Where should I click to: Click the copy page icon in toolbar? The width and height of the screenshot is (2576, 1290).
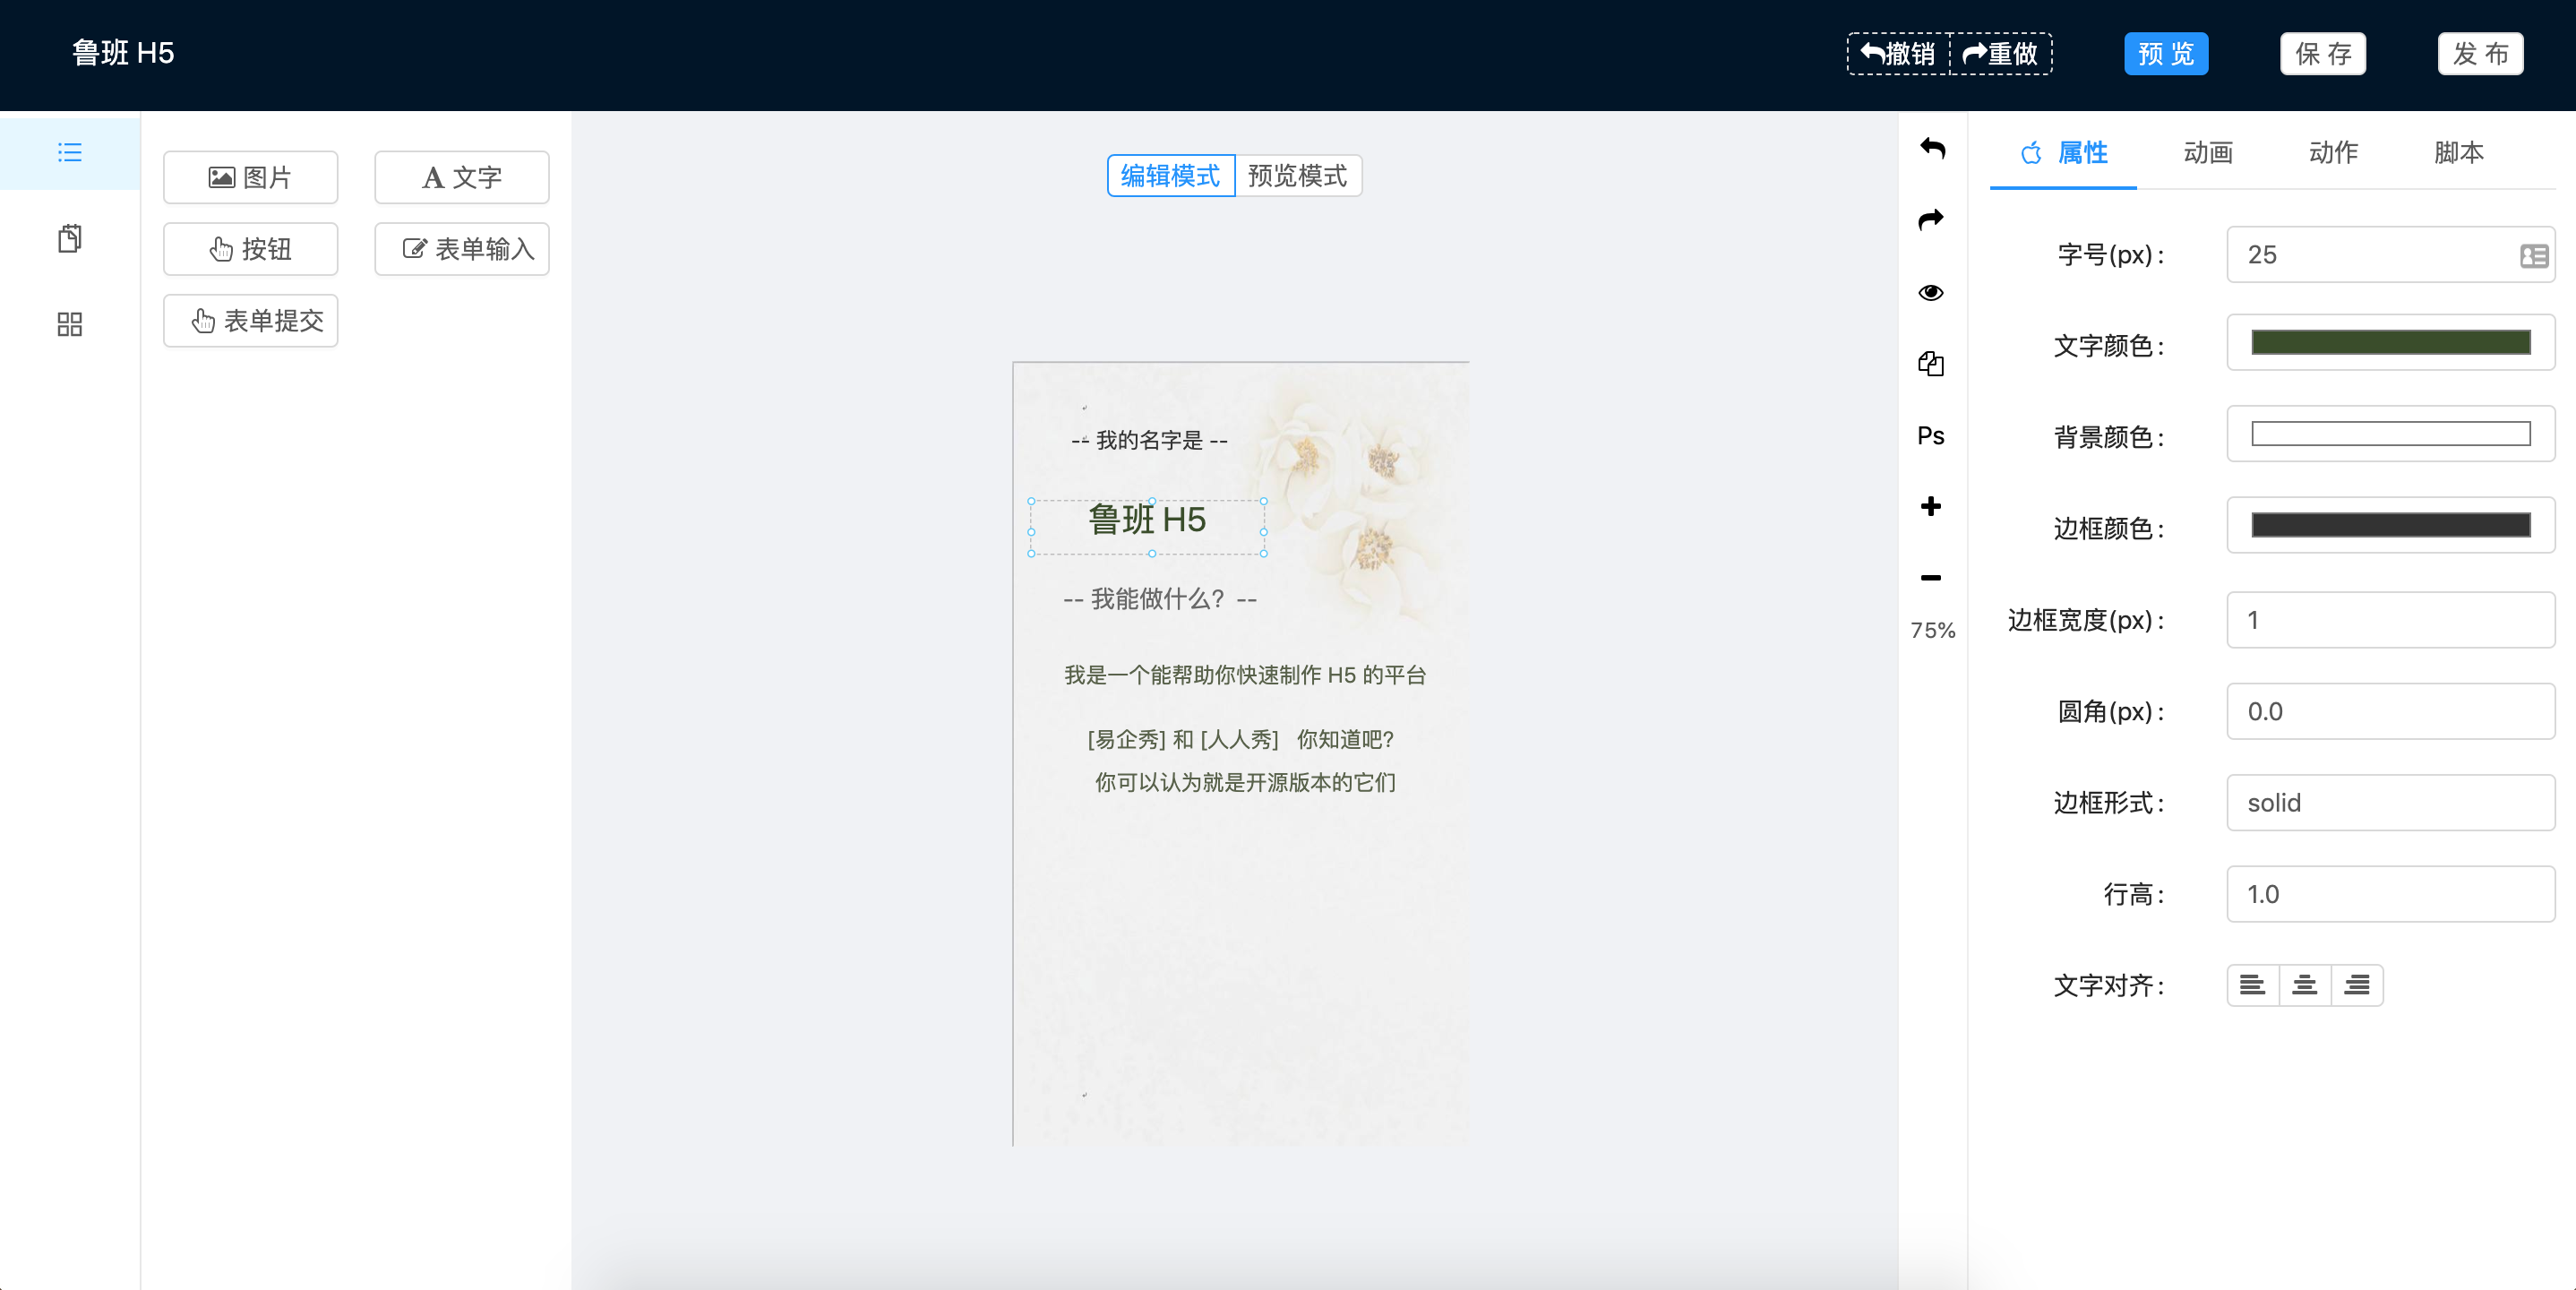(1931, 363)
